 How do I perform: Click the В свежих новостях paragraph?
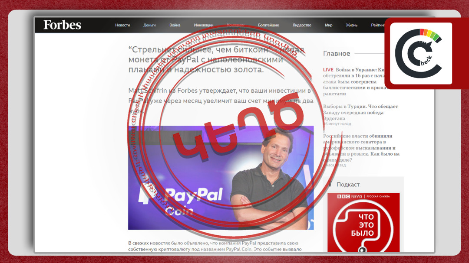point(215,246)
